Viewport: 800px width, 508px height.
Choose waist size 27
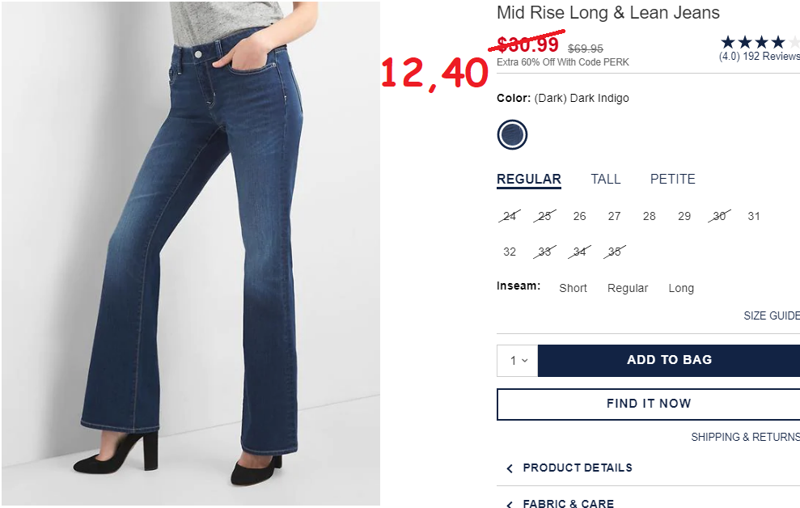[614, 216]
